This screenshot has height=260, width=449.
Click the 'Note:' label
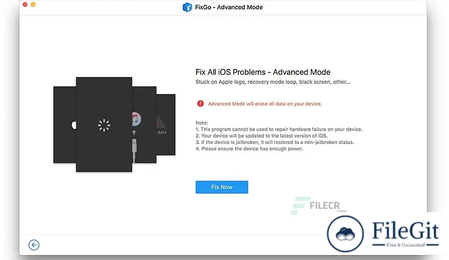[x=201, y=122]
